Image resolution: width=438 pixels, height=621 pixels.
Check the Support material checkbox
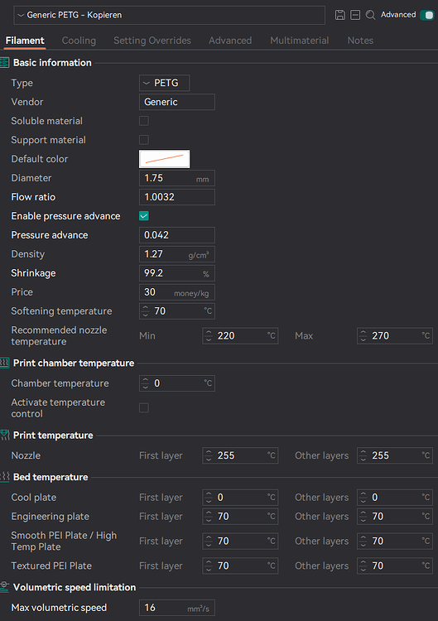[x=144, y=140]
